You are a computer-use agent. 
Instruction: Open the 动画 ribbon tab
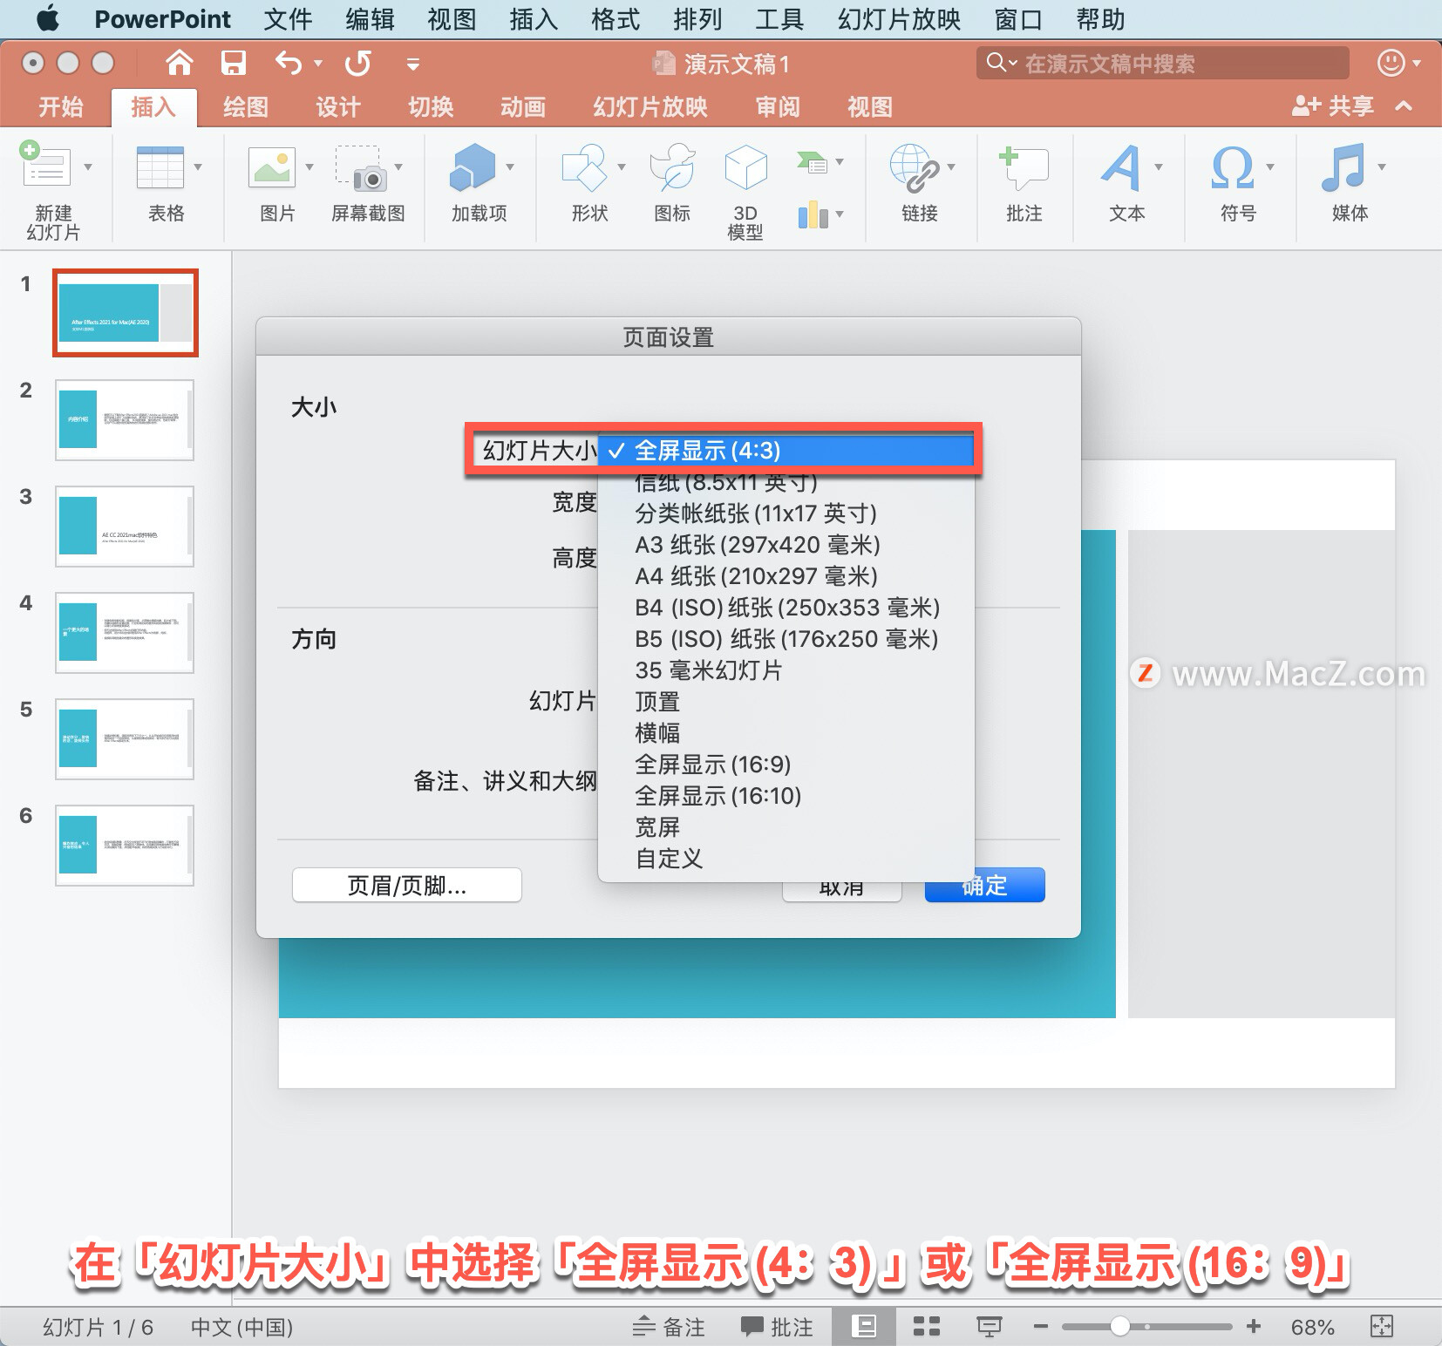(x=523, y=106)
